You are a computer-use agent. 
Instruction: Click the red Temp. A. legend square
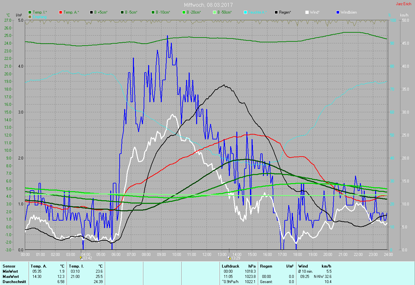pyautogui.click(x=61, y=12)
